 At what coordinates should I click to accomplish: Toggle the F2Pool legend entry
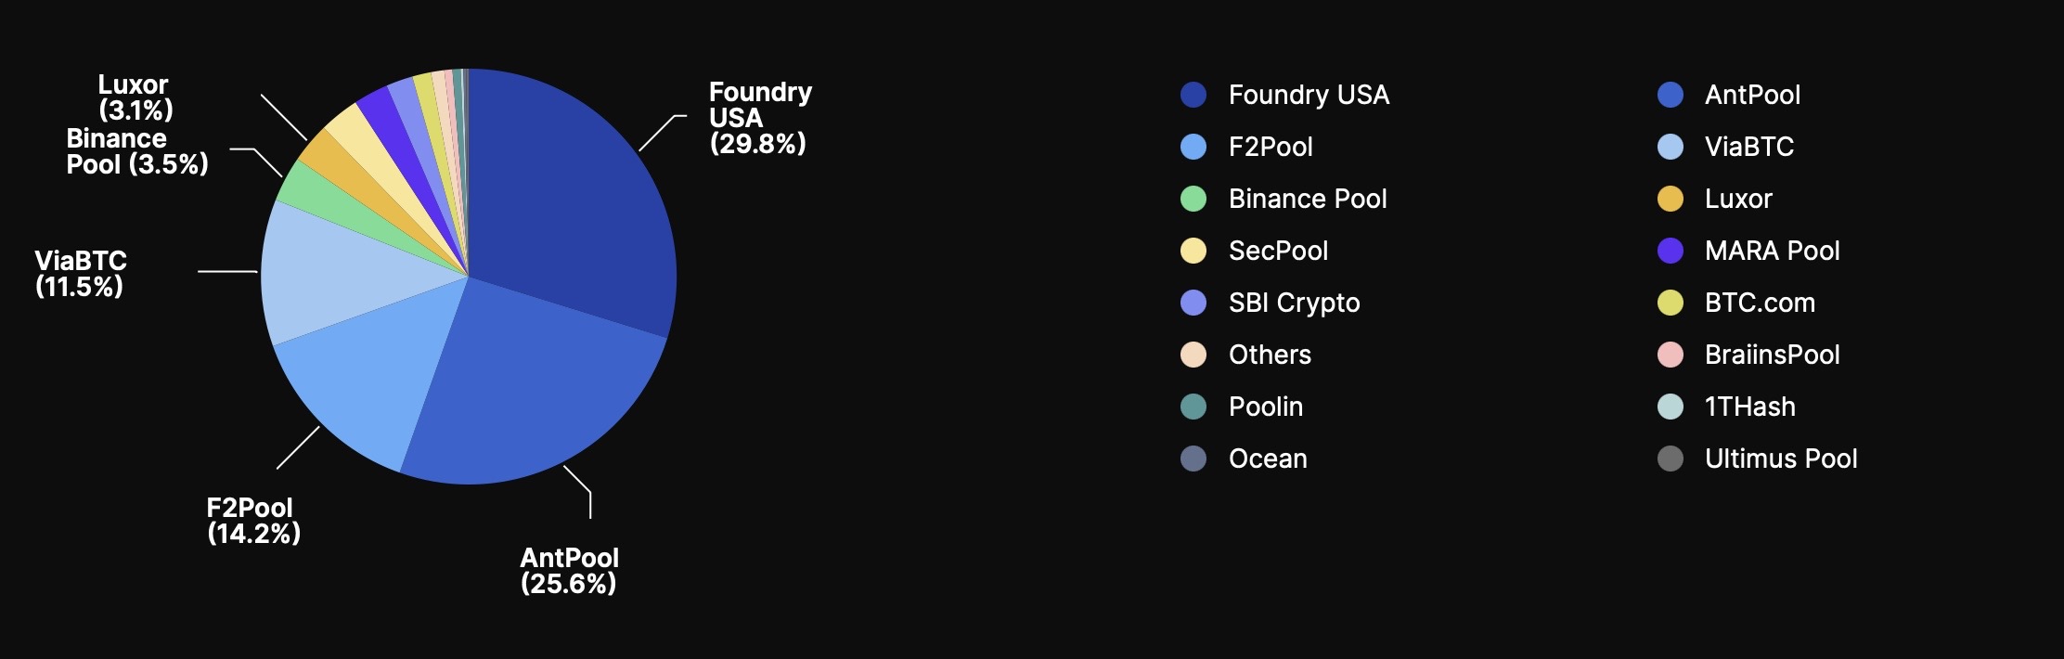1270,147
